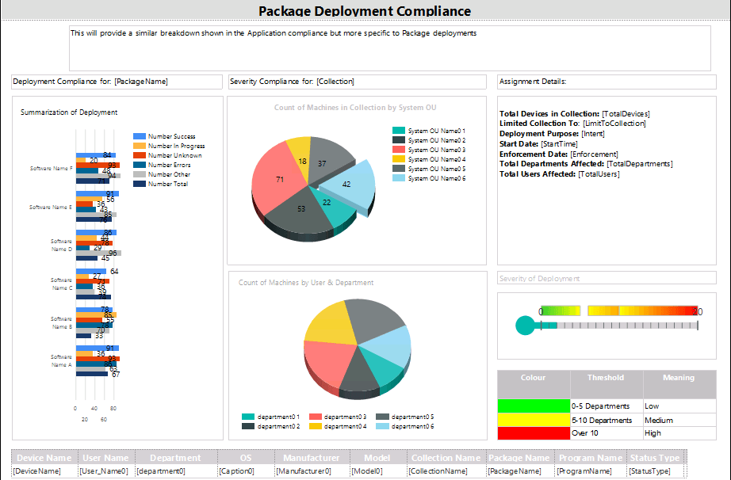
Task: Select the Severity of Deployment title box
Action: 606,278
